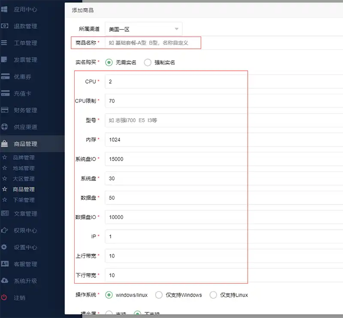
Task: Click the 系统升级 cloud upload icon
Action: 5,281
